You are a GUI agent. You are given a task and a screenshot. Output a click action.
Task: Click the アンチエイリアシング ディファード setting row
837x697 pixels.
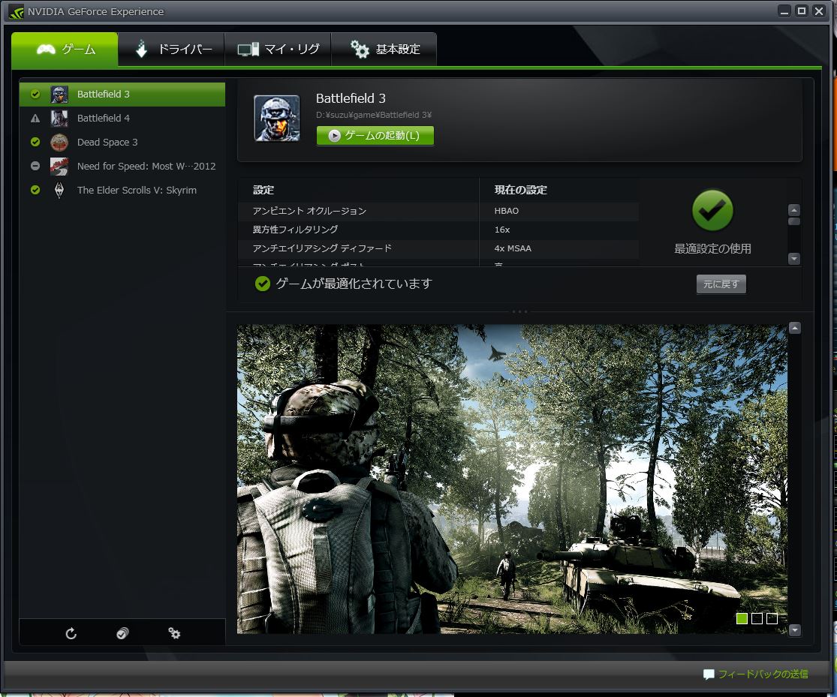click(438, 248)
